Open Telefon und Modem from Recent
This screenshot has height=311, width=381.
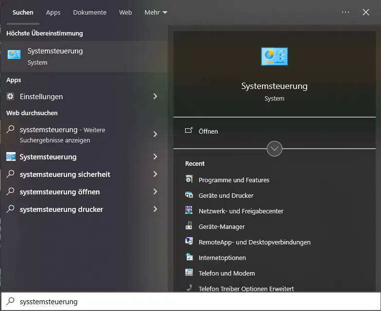226,273
